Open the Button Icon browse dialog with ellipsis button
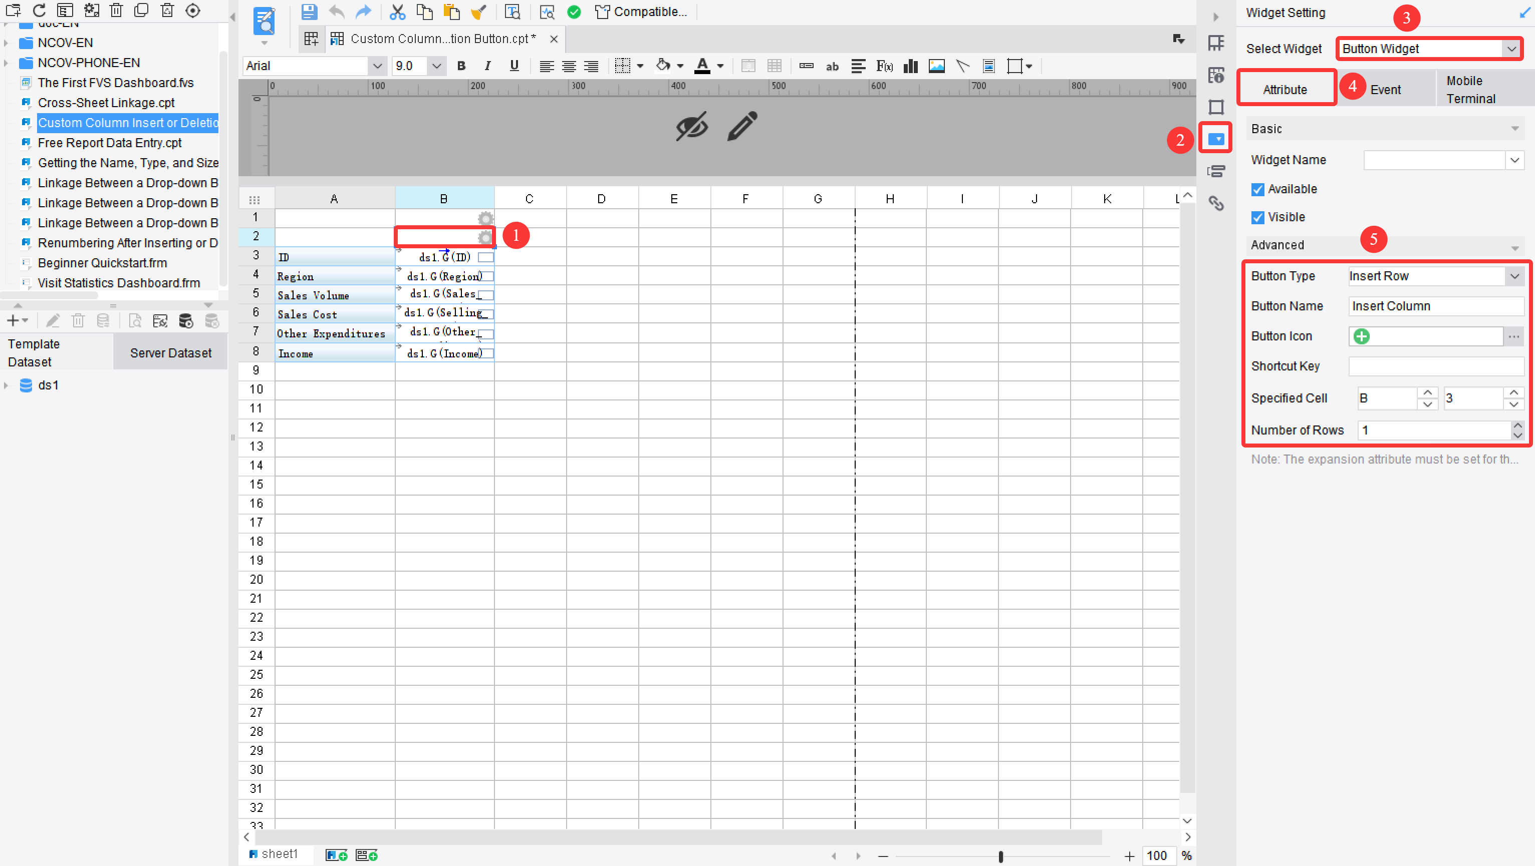This screenshot has height=866, width=1535. [x=1514, y=336]
